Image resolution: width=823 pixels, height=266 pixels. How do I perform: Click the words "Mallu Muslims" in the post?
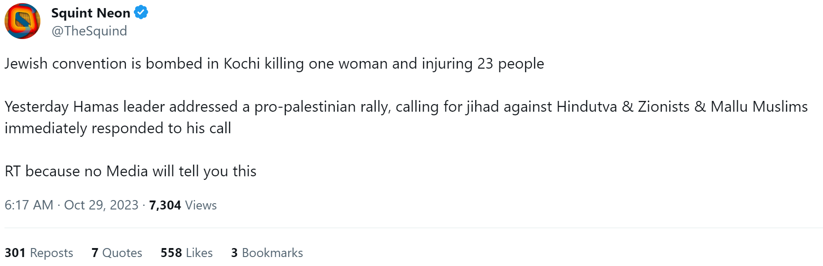click(759, 107)
